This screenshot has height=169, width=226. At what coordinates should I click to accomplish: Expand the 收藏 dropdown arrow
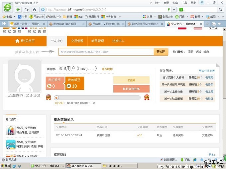[14, 17]
